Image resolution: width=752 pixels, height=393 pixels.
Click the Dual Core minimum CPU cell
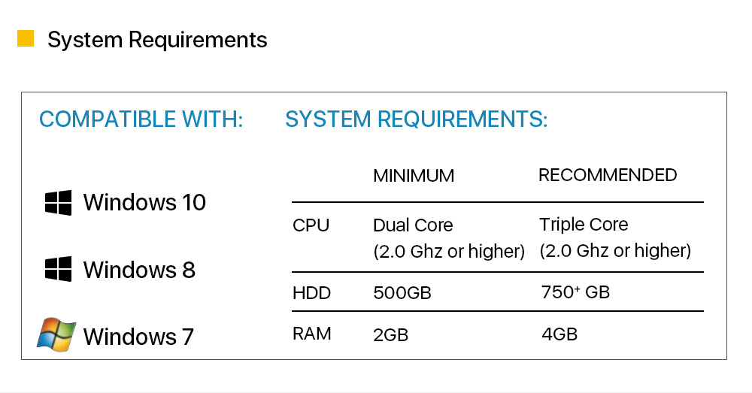point(449,238)
